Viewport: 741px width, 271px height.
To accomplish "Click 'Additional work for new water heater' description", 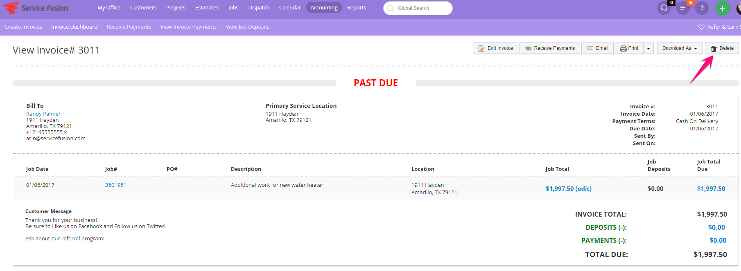I will pyautogui.click(x=277, y=185).
